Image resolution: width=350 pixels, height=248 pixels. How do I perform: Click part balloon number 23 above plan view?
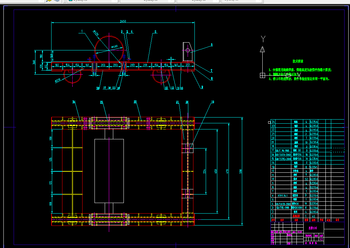tap(102, 102)
